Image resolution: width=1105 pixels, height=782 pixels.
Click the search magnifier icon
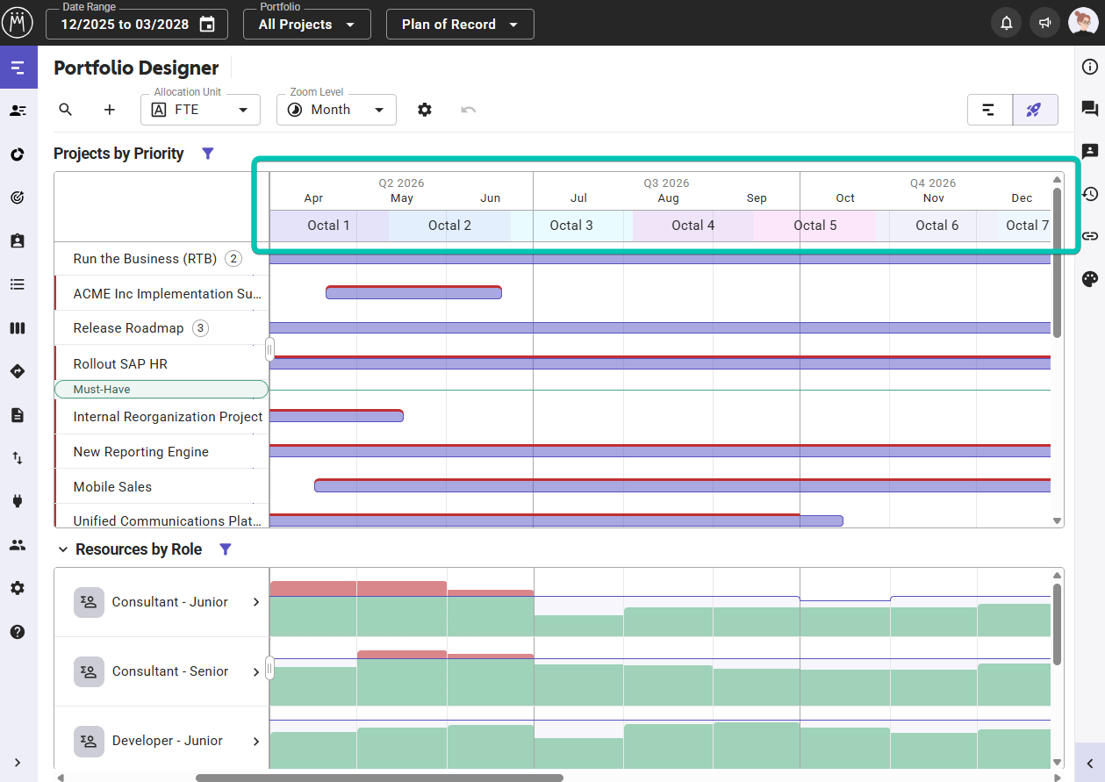tap(66, 110)
